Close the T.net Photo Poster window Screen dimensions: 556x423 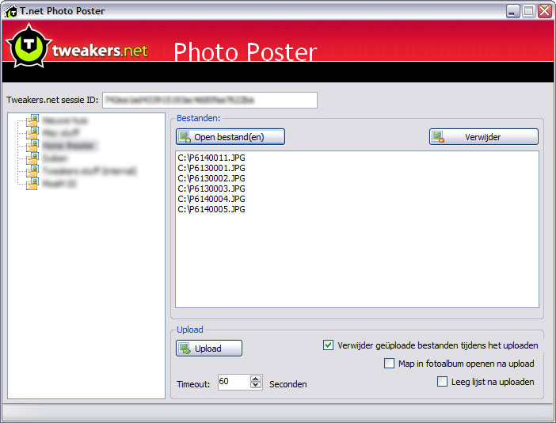coord(545,11)
